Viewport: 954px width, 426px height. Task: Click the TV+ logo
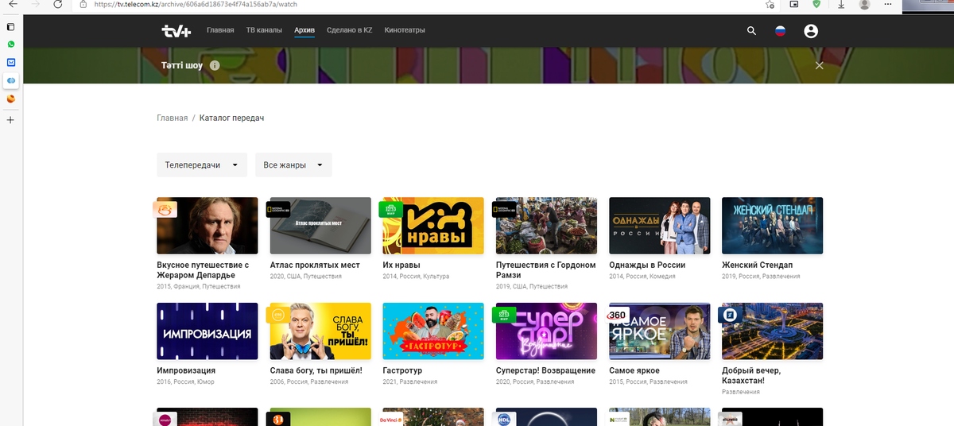point(176,31)
